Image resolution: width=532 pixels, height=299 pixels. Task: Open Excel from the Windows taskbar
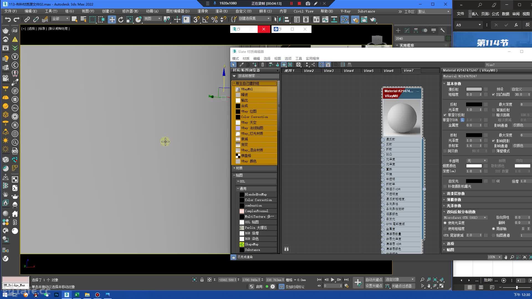pyautogui.click(x=77, y=295)
